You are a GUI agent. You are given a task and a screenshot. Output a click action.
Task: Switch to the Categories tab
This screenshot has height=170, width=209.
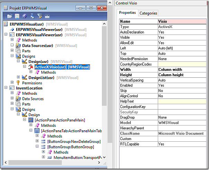[148, 13]
